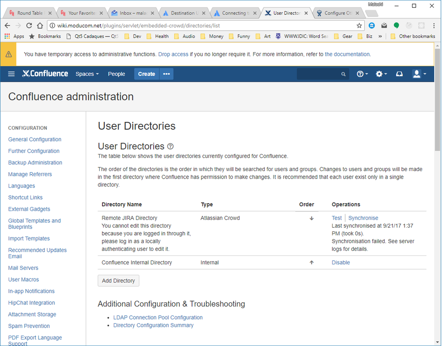Open General Configuration in sidebar

35,139
